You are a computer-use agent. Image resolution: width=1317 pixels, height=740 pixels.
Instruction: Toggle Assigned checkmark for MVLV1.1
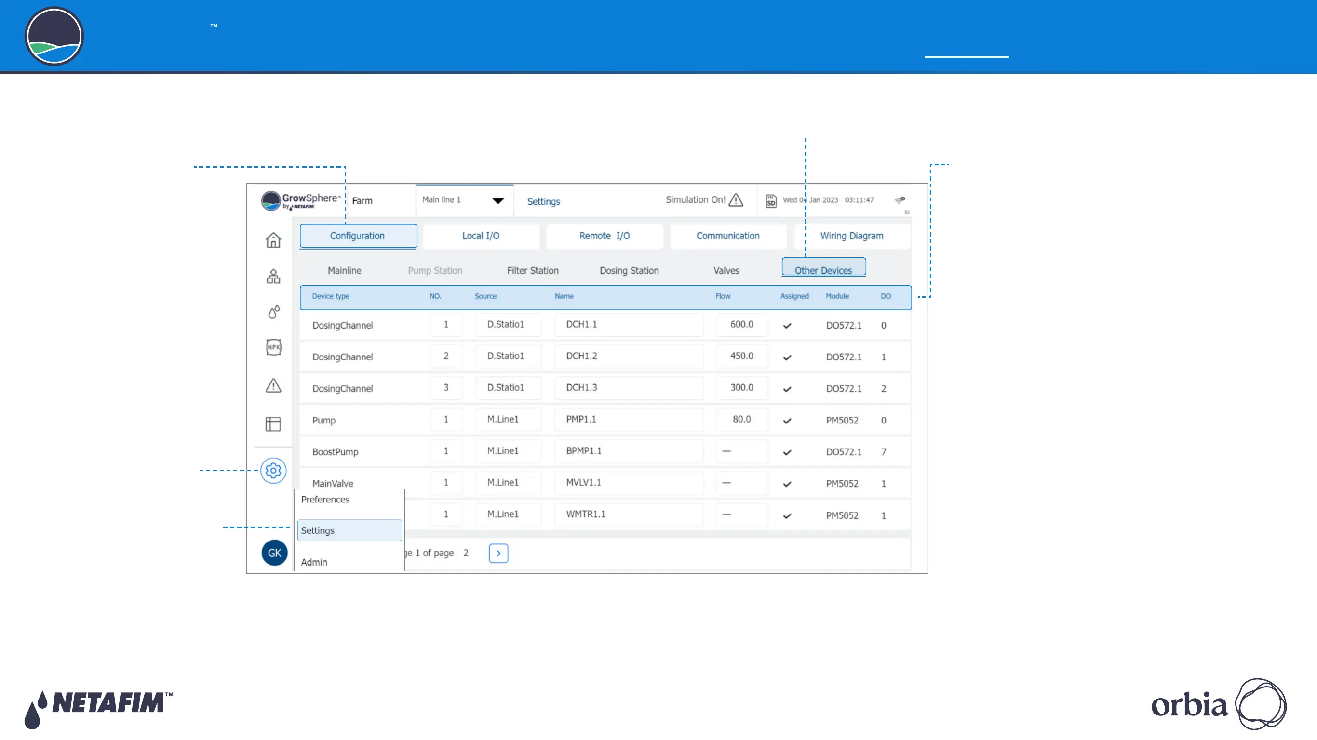pos(787,484)
